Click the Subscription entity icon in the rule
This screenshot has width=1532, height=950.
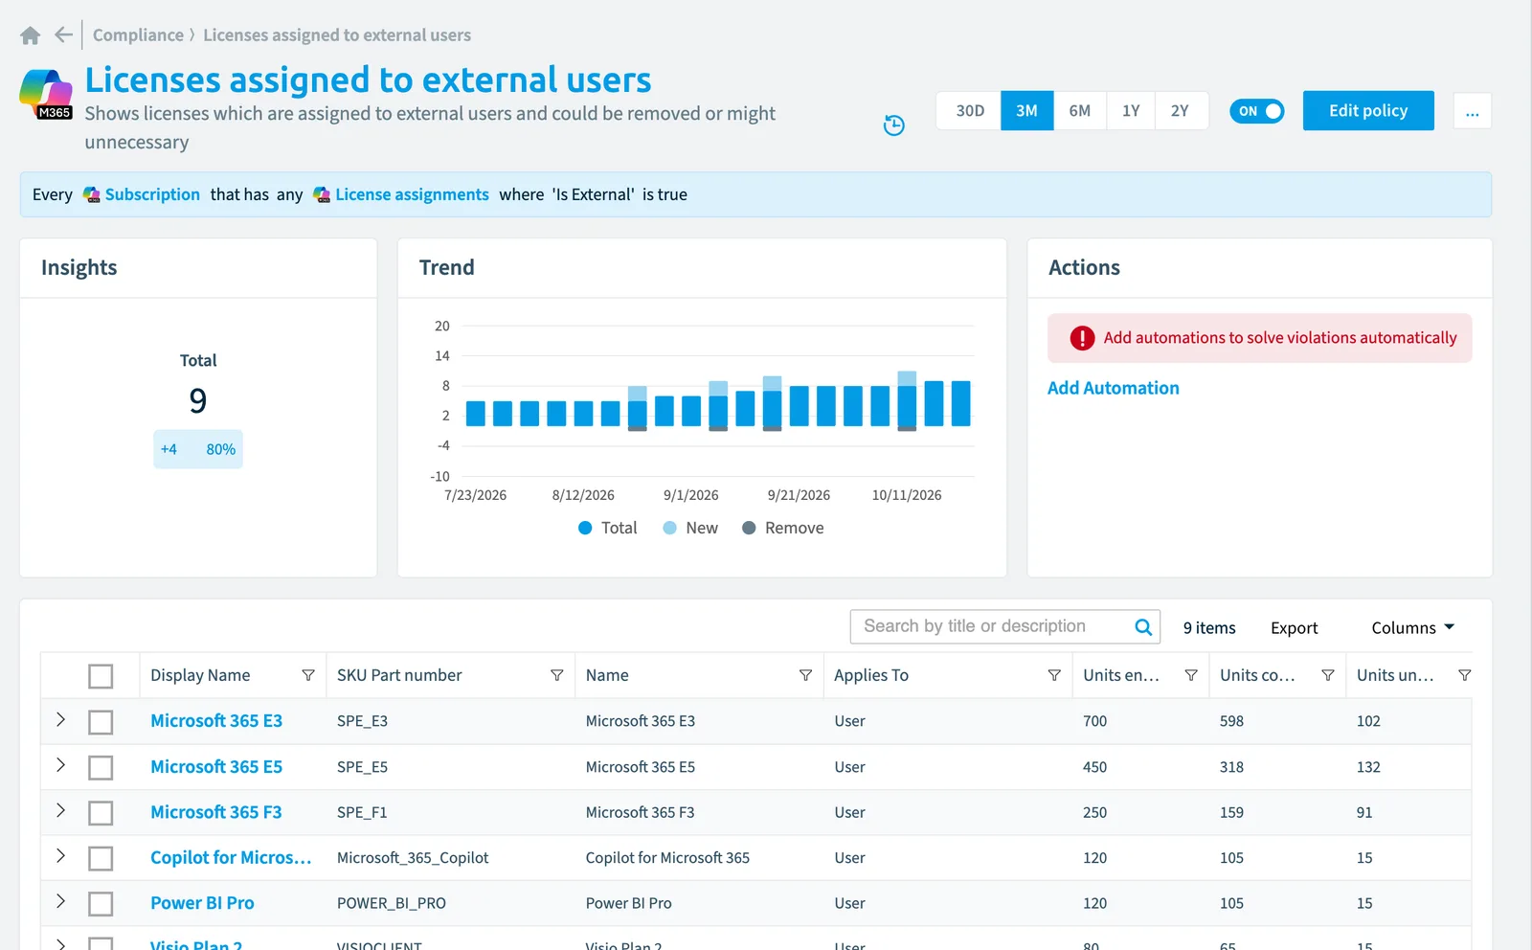pos(92,194)
